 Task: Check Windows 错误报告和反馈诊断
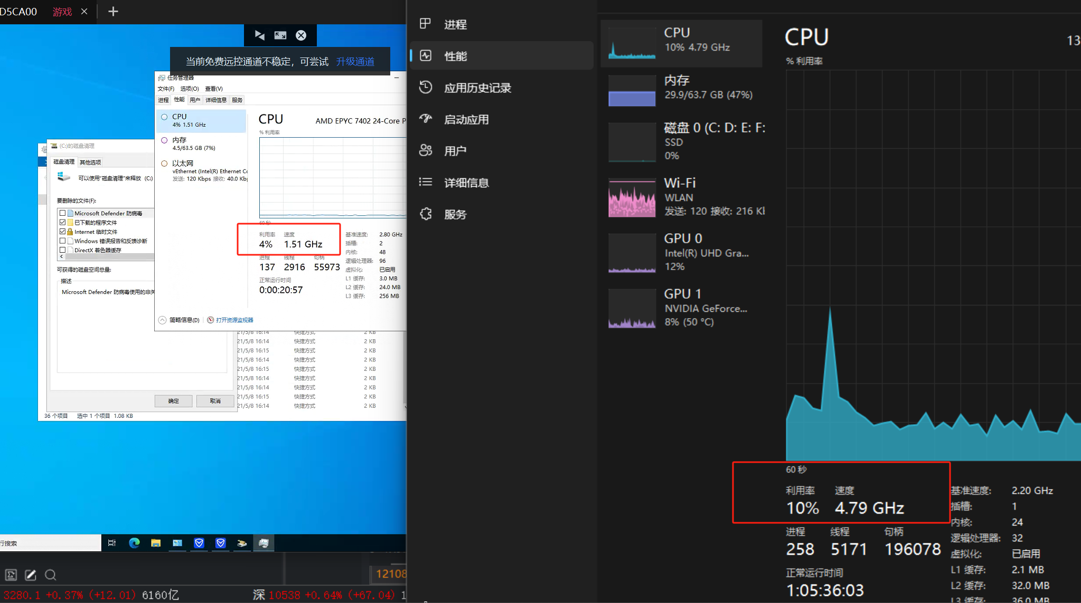coord(63,241)
